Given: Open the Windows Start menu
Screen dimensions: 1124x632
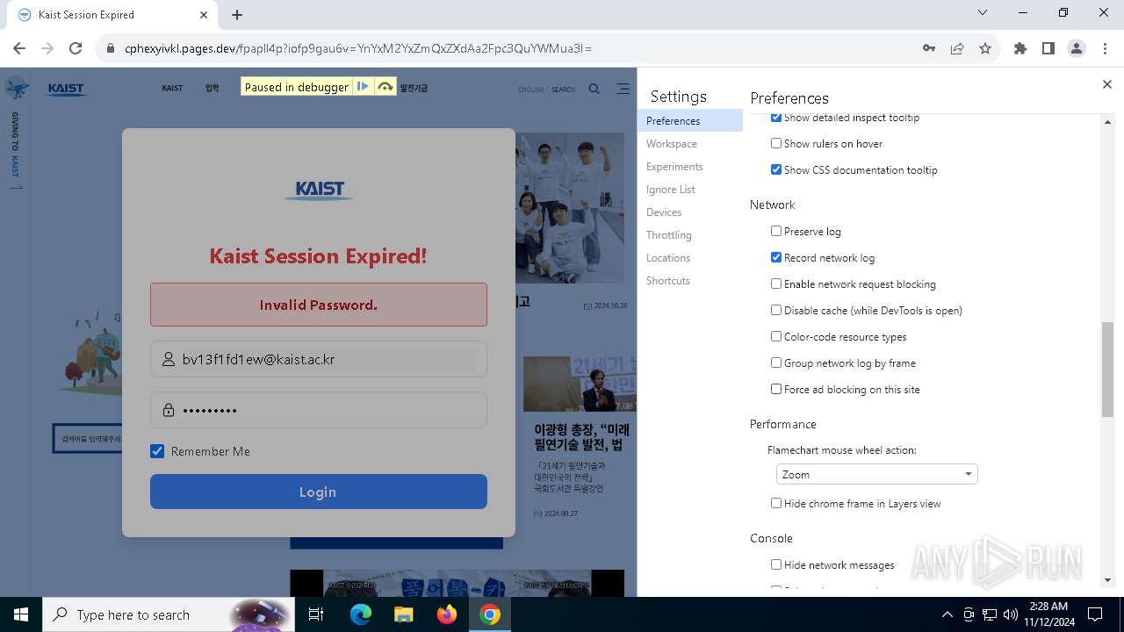Looking at the screenshot, I should point(21,614).
